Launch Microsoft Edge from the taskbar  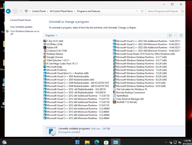pyautogui.click(x=97, y=142)
